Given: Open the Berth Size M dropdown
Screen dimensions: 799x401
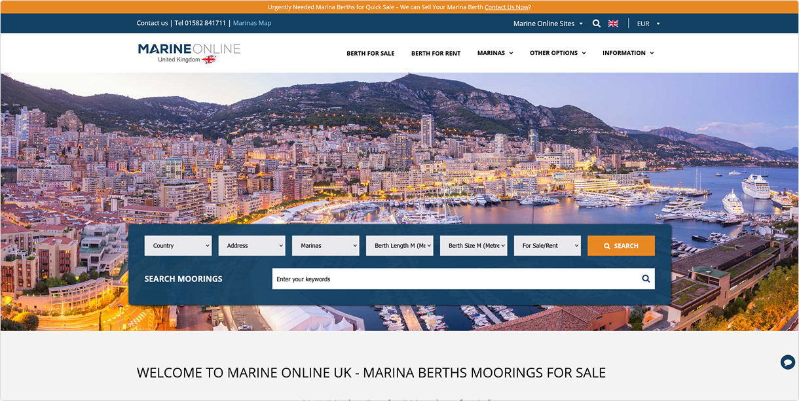Looking at the screenshot, I should point(474,245).
